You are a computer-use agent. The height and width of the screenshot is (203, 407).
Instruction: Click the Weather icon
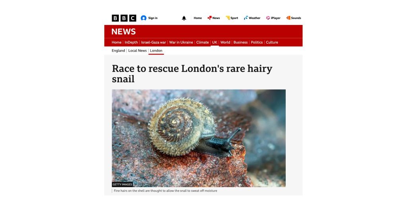pos(246,18)
